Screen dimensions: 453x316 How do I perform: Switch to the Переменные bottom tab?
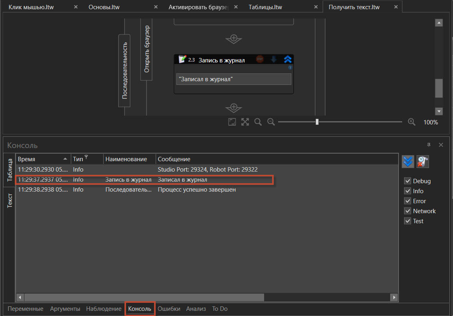26,309
